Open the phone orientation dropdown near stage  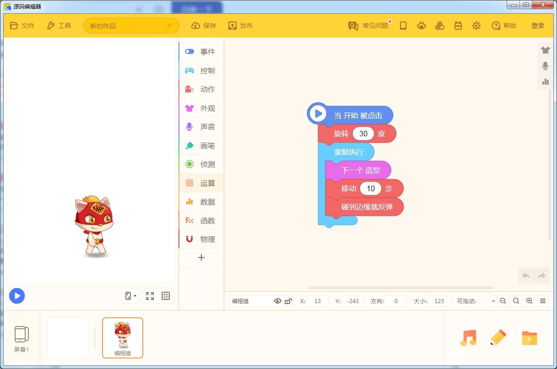coord(130,296)
